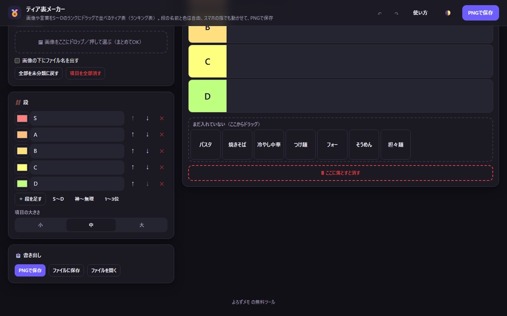Delete tier D row
507x316 pixels.
click(162, 184)
